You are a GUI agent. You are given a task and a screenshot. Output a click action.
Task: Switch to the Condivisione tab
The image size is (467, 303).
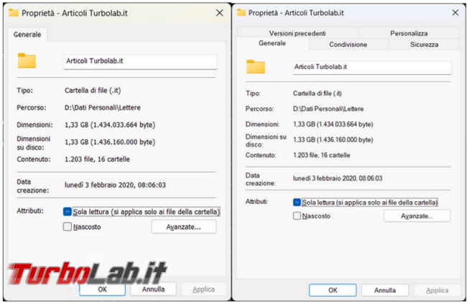[348, 45]
